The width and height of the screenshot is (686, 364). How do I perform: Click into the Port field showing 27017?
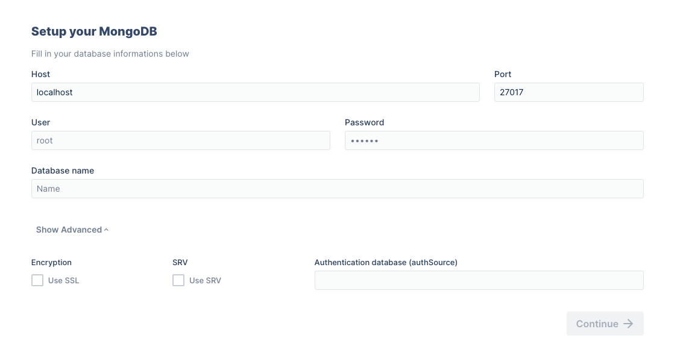[x=568, y=92]
